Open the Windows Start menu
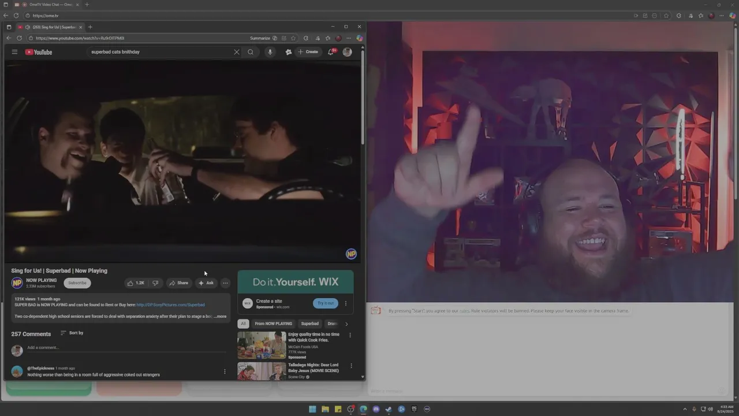Image resolution: width=739 pixels, height=416 pixels. pos(312,409)
